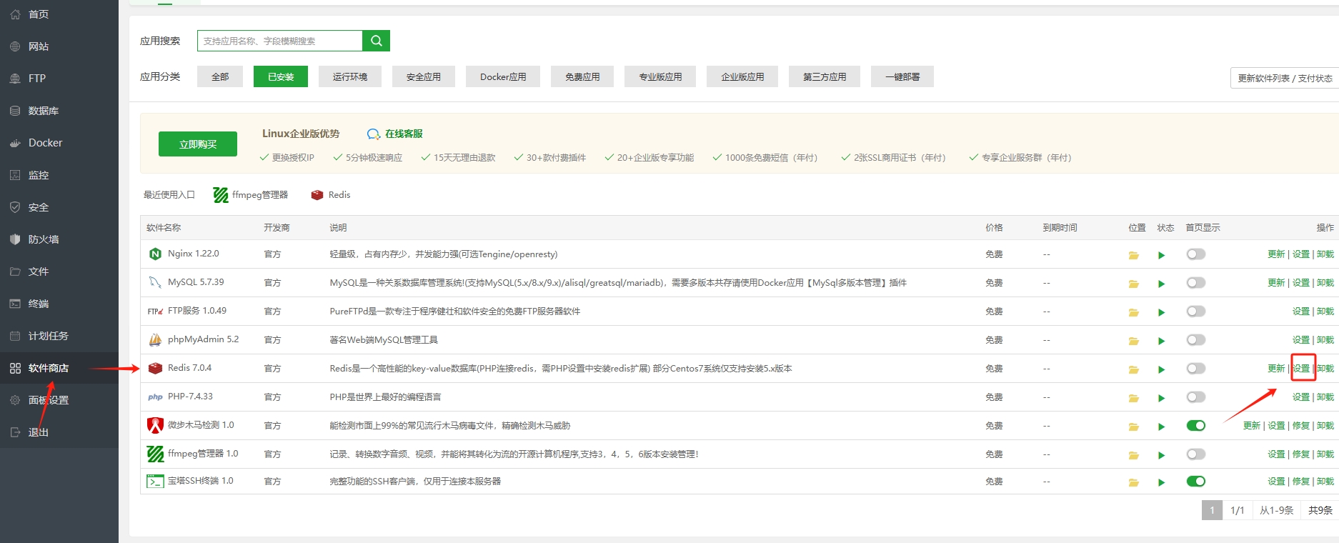The width and height of the screenshot is (1339, 543).
Task: Click the Redis recent shortcut icon
Action: pyautogui.click(x=317, y=195)
